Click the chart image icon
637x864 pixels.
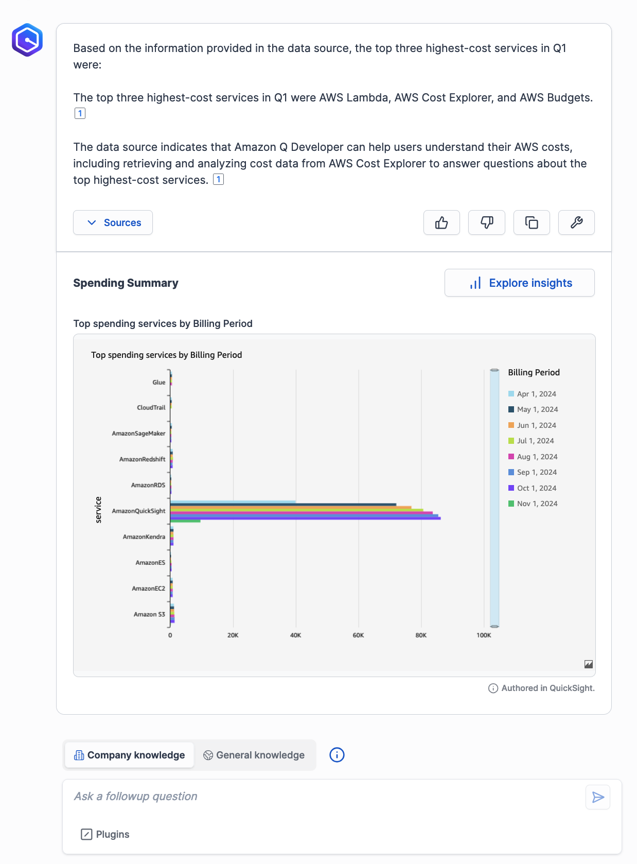[589, 664]
